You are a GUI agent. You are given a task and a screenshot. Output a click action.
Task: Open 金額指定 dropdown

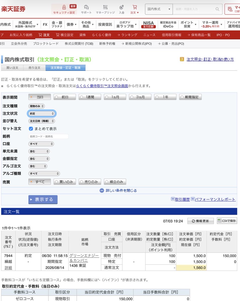[39, 159]
